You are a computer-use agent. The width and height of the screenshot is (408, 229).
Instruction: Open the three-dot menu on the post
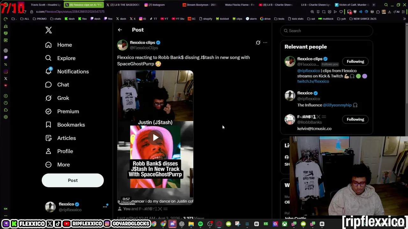[265, 42]
